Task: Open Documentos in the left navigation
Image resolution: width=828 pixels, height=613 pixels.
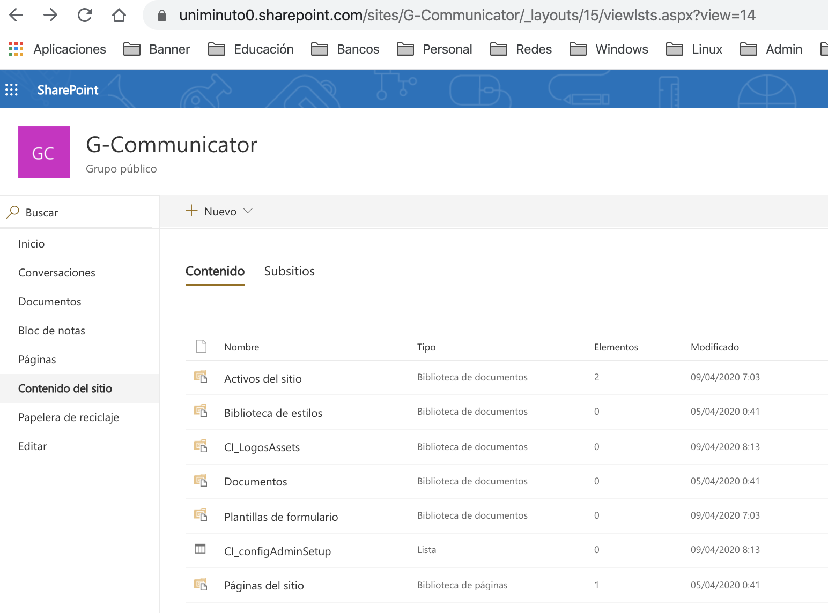Action: point(50,302)
